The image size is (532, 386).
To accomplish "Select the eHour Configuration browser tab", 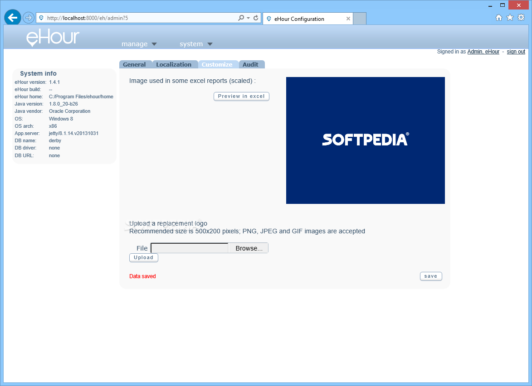I will pyautogui.click(x=308, y=19).
